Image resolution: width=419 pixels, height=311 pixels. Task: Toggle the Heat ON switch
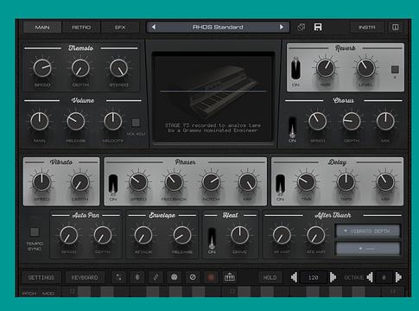point(212,238)
